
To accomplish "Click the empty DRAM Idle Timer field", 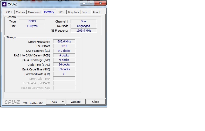I will click(x=64, y=78).
